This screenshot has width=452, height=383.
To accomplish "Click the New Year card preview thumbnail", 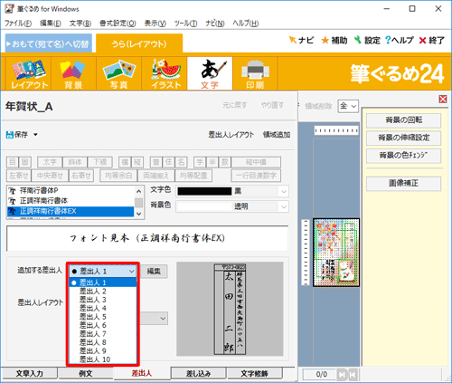I will coord(336,253).
